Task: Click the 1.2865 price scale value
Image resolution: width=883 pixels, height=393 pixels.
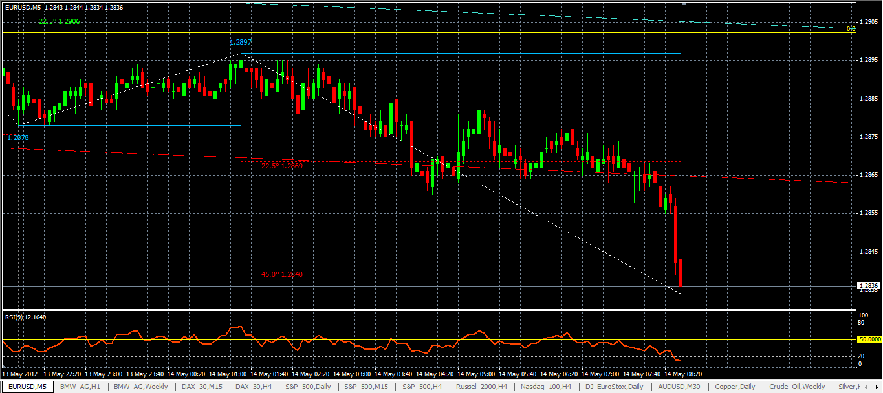Action: [868, 175]
